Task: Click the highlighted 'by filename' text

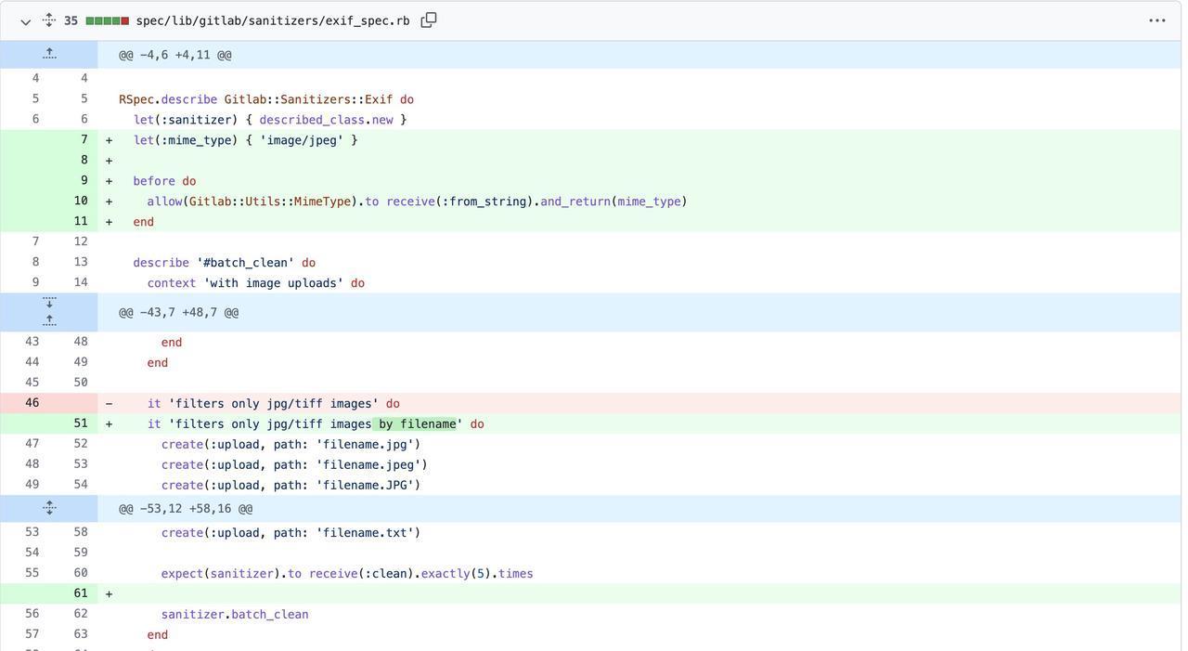Action: point(417,424)
